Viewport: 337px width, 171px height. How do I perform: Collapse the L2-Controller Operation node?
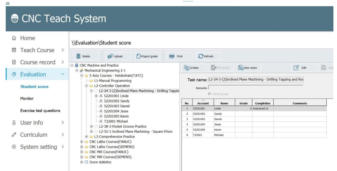[87, 85]
